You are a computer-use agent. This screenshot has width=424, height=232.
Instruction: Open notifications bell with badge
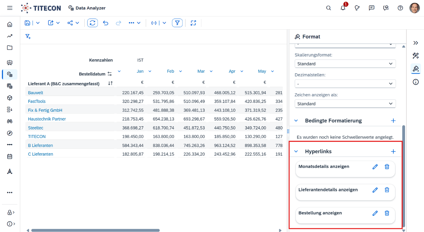[x=343, y=8]
